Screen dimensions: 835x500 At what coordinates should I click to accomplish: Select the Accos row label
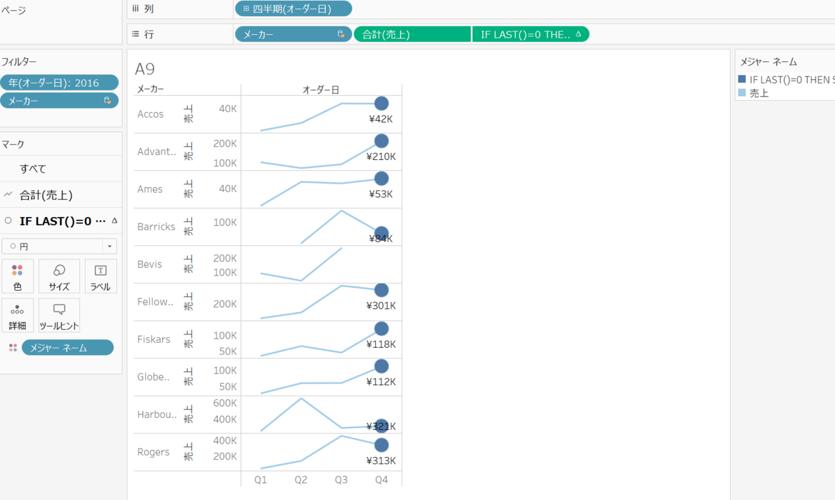[150, 114]
